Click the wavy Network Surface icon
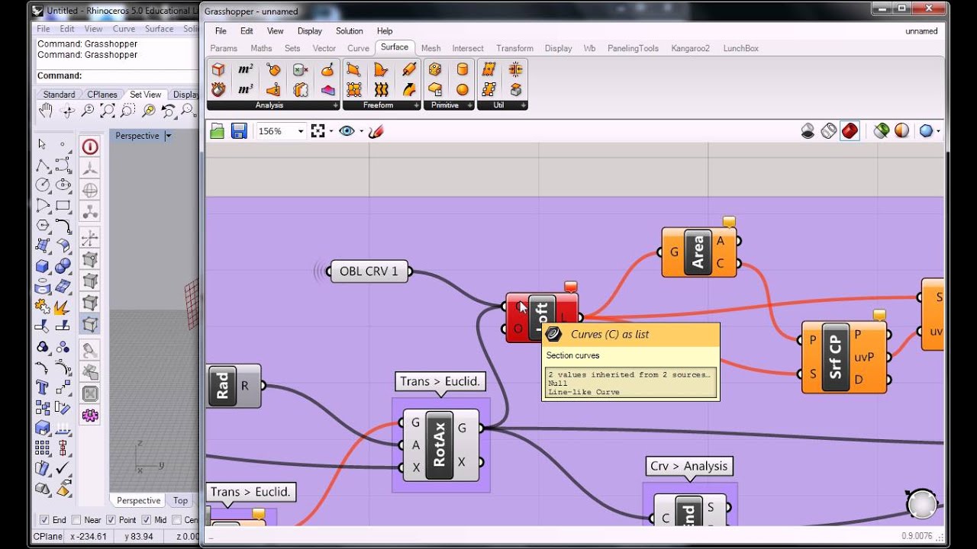Viewport: 977px width, 549px height. click(381, 89)
